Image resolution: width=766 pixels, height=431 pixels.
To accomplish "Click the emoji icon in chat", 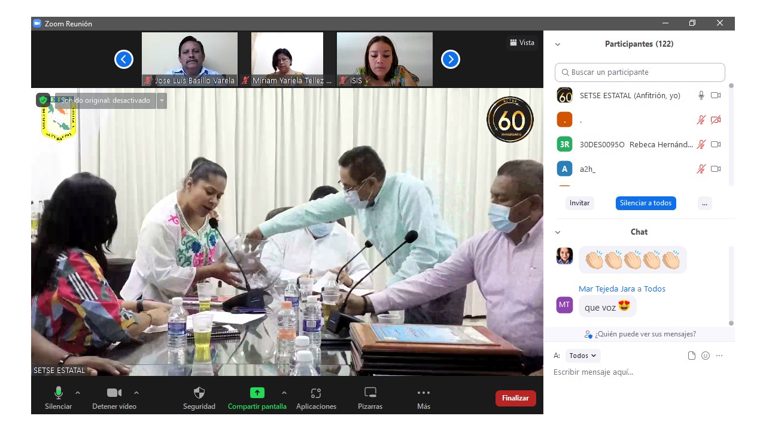I will 706,356.
